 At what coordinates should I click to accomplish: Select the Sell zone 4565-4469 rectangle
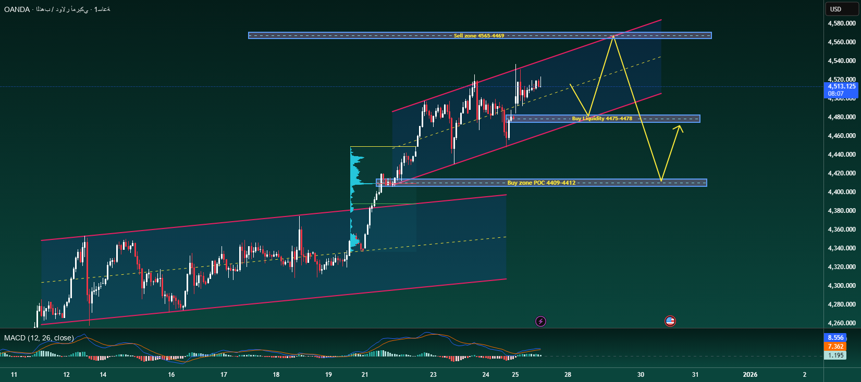479,36
